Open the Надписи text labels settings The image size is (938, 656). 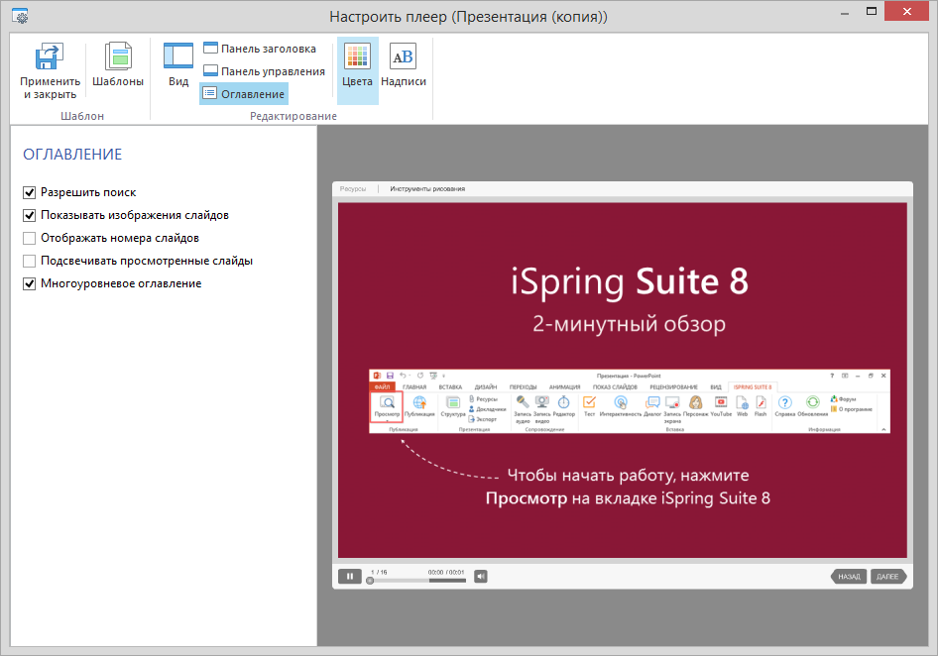[x=404, y=65]
